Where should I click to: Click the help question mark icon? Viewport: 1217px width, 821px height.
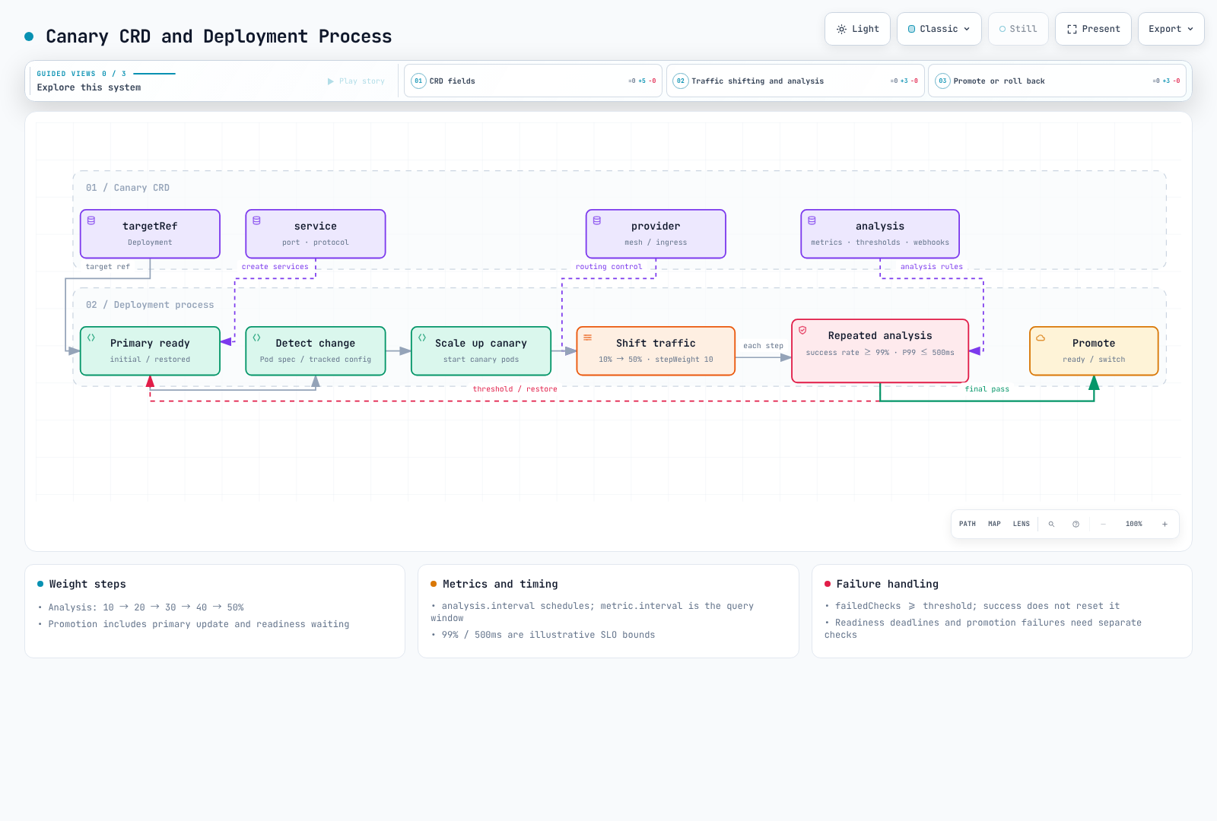[x=1076, y=524]
